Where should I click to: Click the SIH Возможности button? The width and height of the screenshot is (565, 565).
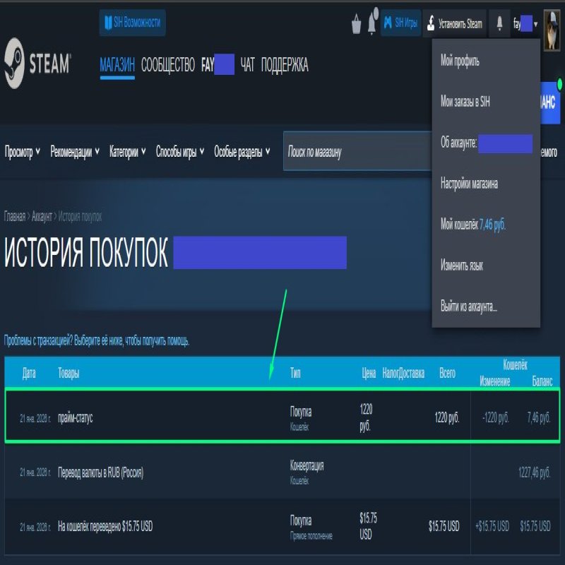coord(132,23)
